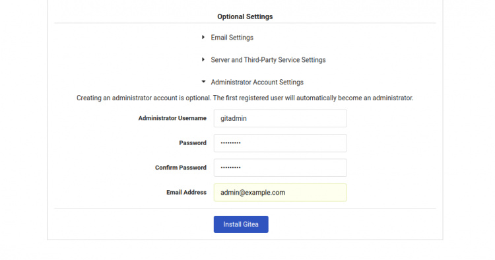Click the Password field label
The height and width of the screenshot is (260, 495).
pyautogui.click(x=193, y=143)
